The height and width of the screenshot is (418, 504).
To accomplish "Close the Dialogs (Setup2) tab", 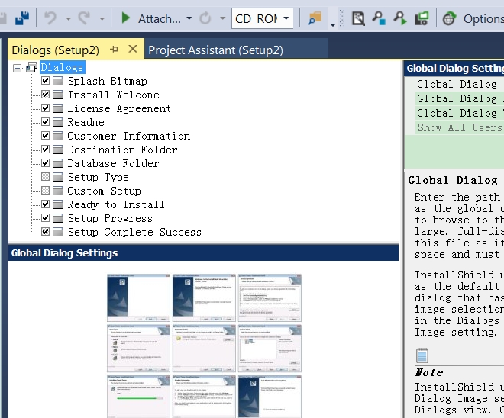I will click(x=133, y=49).
